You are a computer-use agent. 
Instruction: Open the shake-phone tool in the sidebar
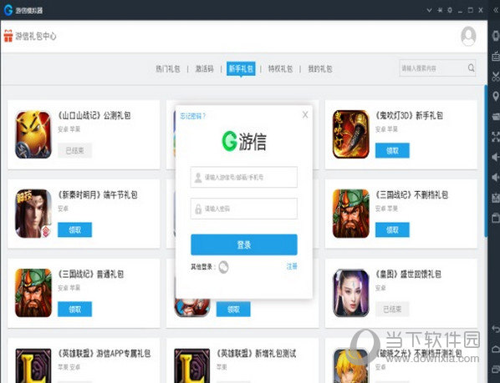coord(496,35)
